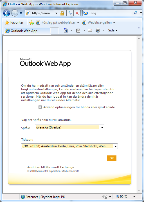Click the Internet zone globe icon

(x=23, y=197)
